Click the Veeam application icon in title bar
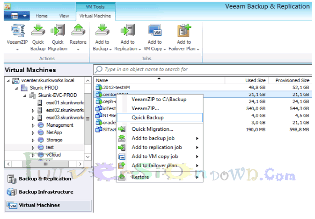This screenshot has height=219, width=315. coord(7,6)
